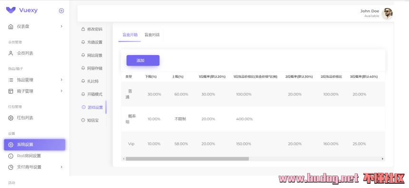This screenshot has height=188, width=409.
Task: Click the 160.00% cell in Vip row
Action: point(331,144)
